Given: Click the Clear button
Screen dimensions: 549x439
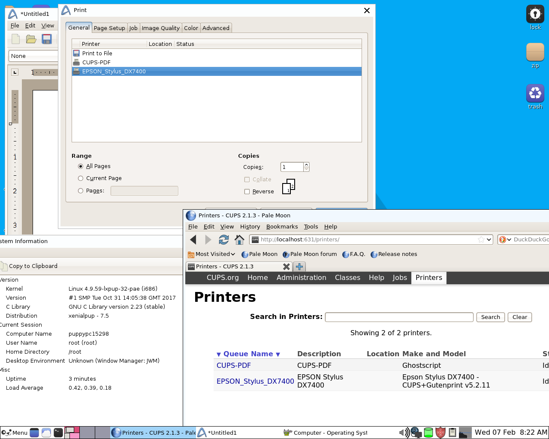Looking at the screenshot, I should (x=520, y=317).
